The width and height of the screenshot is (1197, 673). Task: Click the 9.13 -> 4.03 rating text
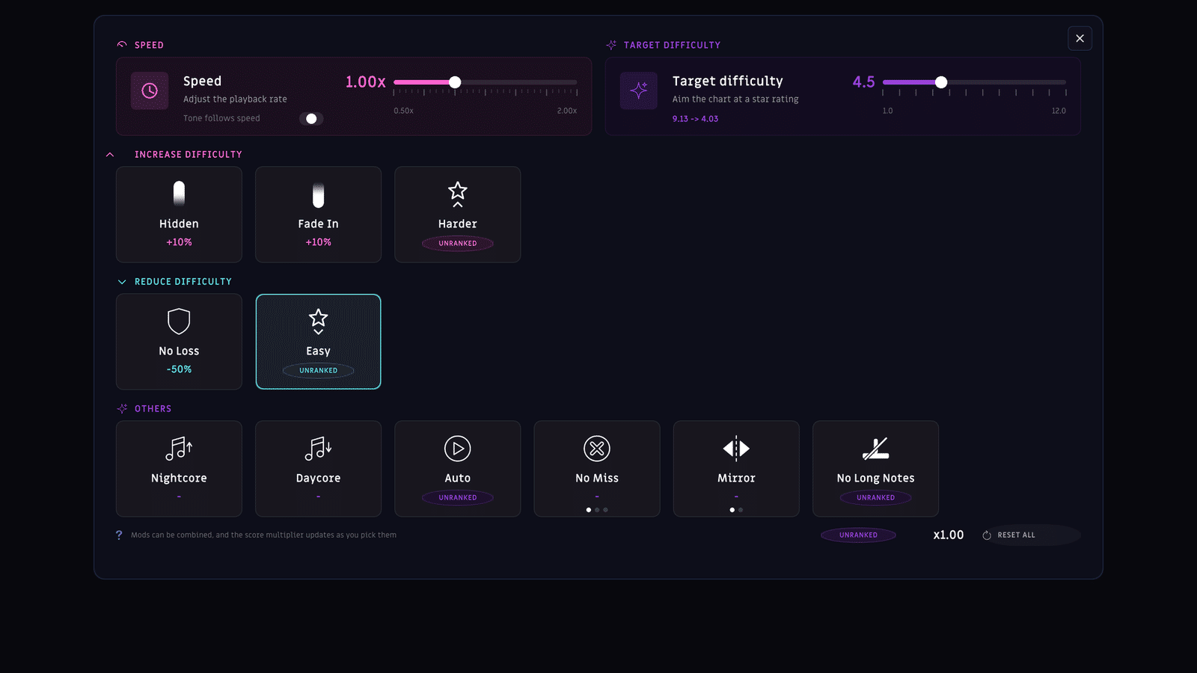695,119
